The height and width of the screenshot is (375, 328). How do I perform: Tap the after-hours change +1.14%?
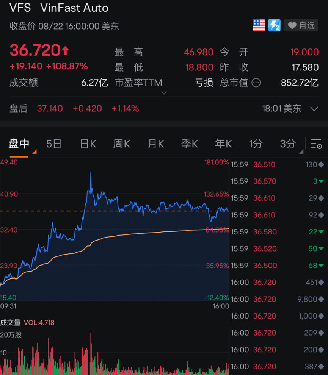[x=125, y=109]
